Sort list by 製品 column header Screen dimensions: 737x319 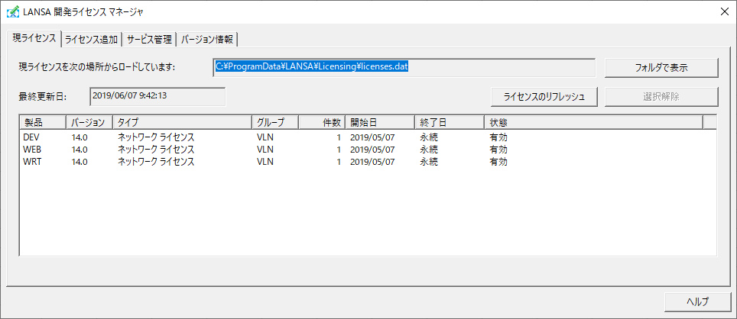42,122
